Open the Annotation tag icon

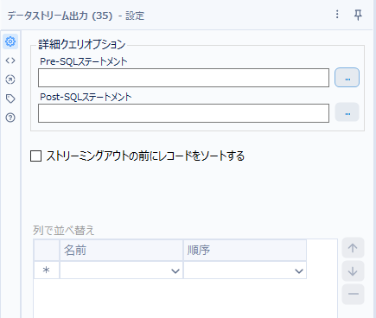point(10,99)
